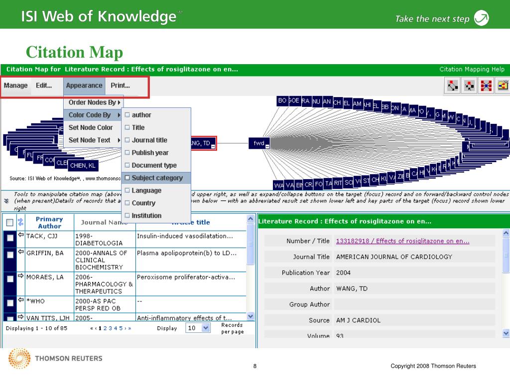
Task: Click the diagonal expand-layout toolbar icon
Action: point(452,86)
